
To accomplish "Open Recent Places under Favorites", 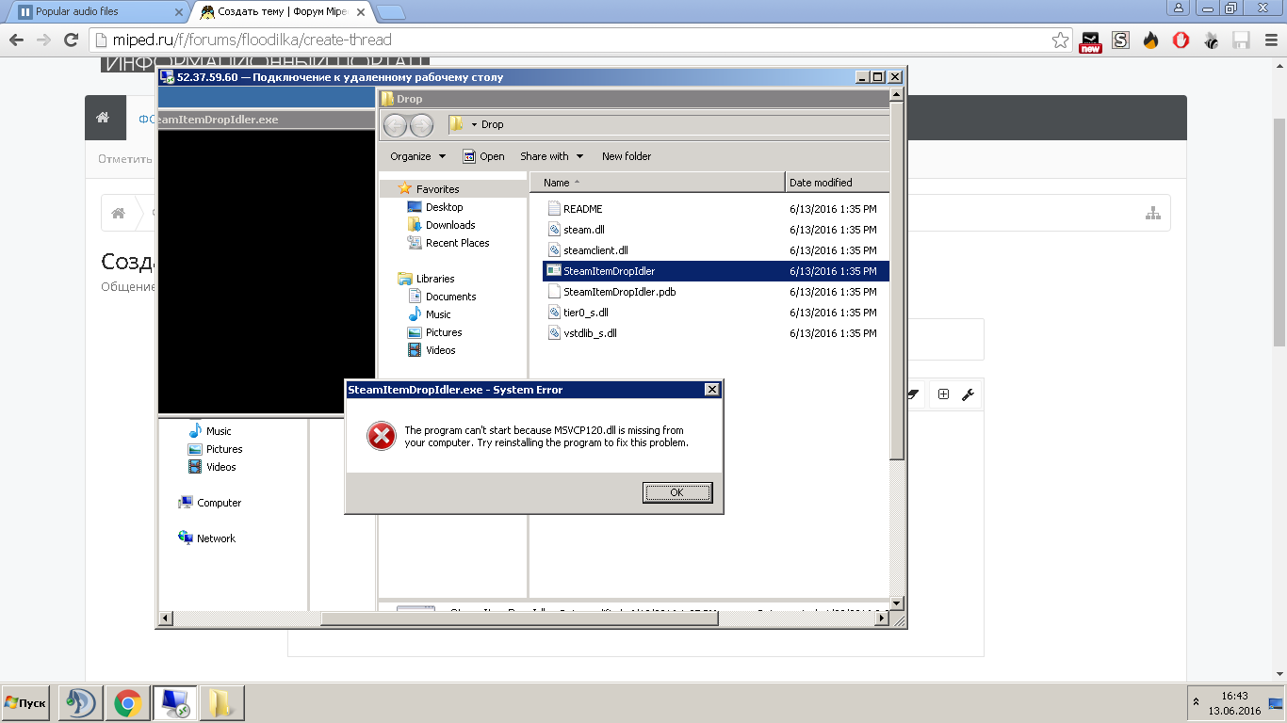I will click(x=457, y=243).
